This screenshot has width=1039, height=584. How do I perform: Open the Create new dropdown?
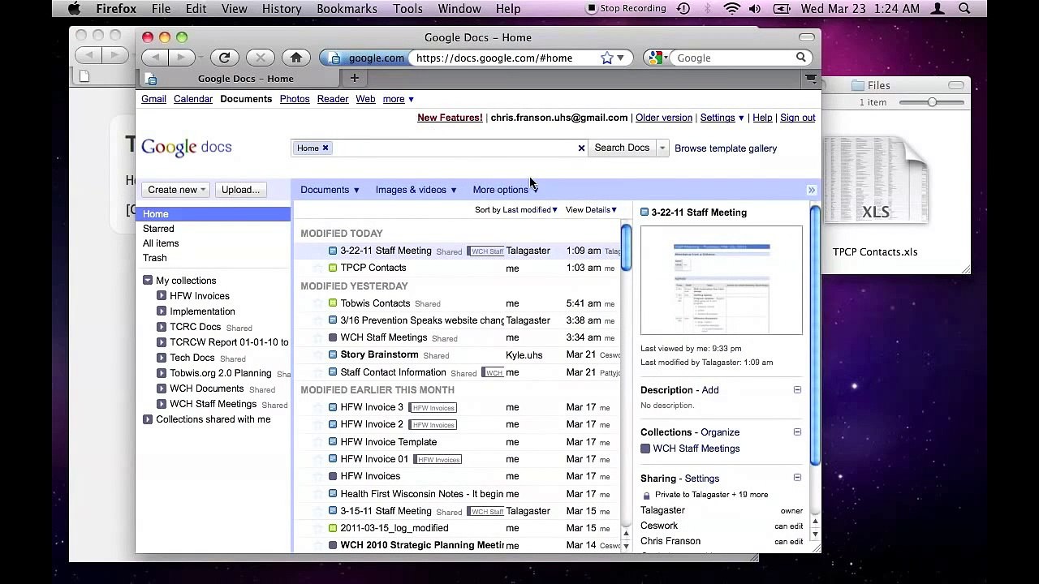(176, 190)
